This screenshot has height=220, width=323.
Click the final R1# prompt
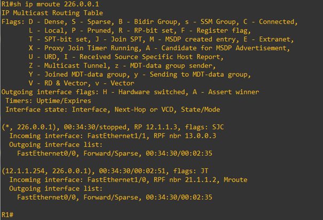click(7, 214)
